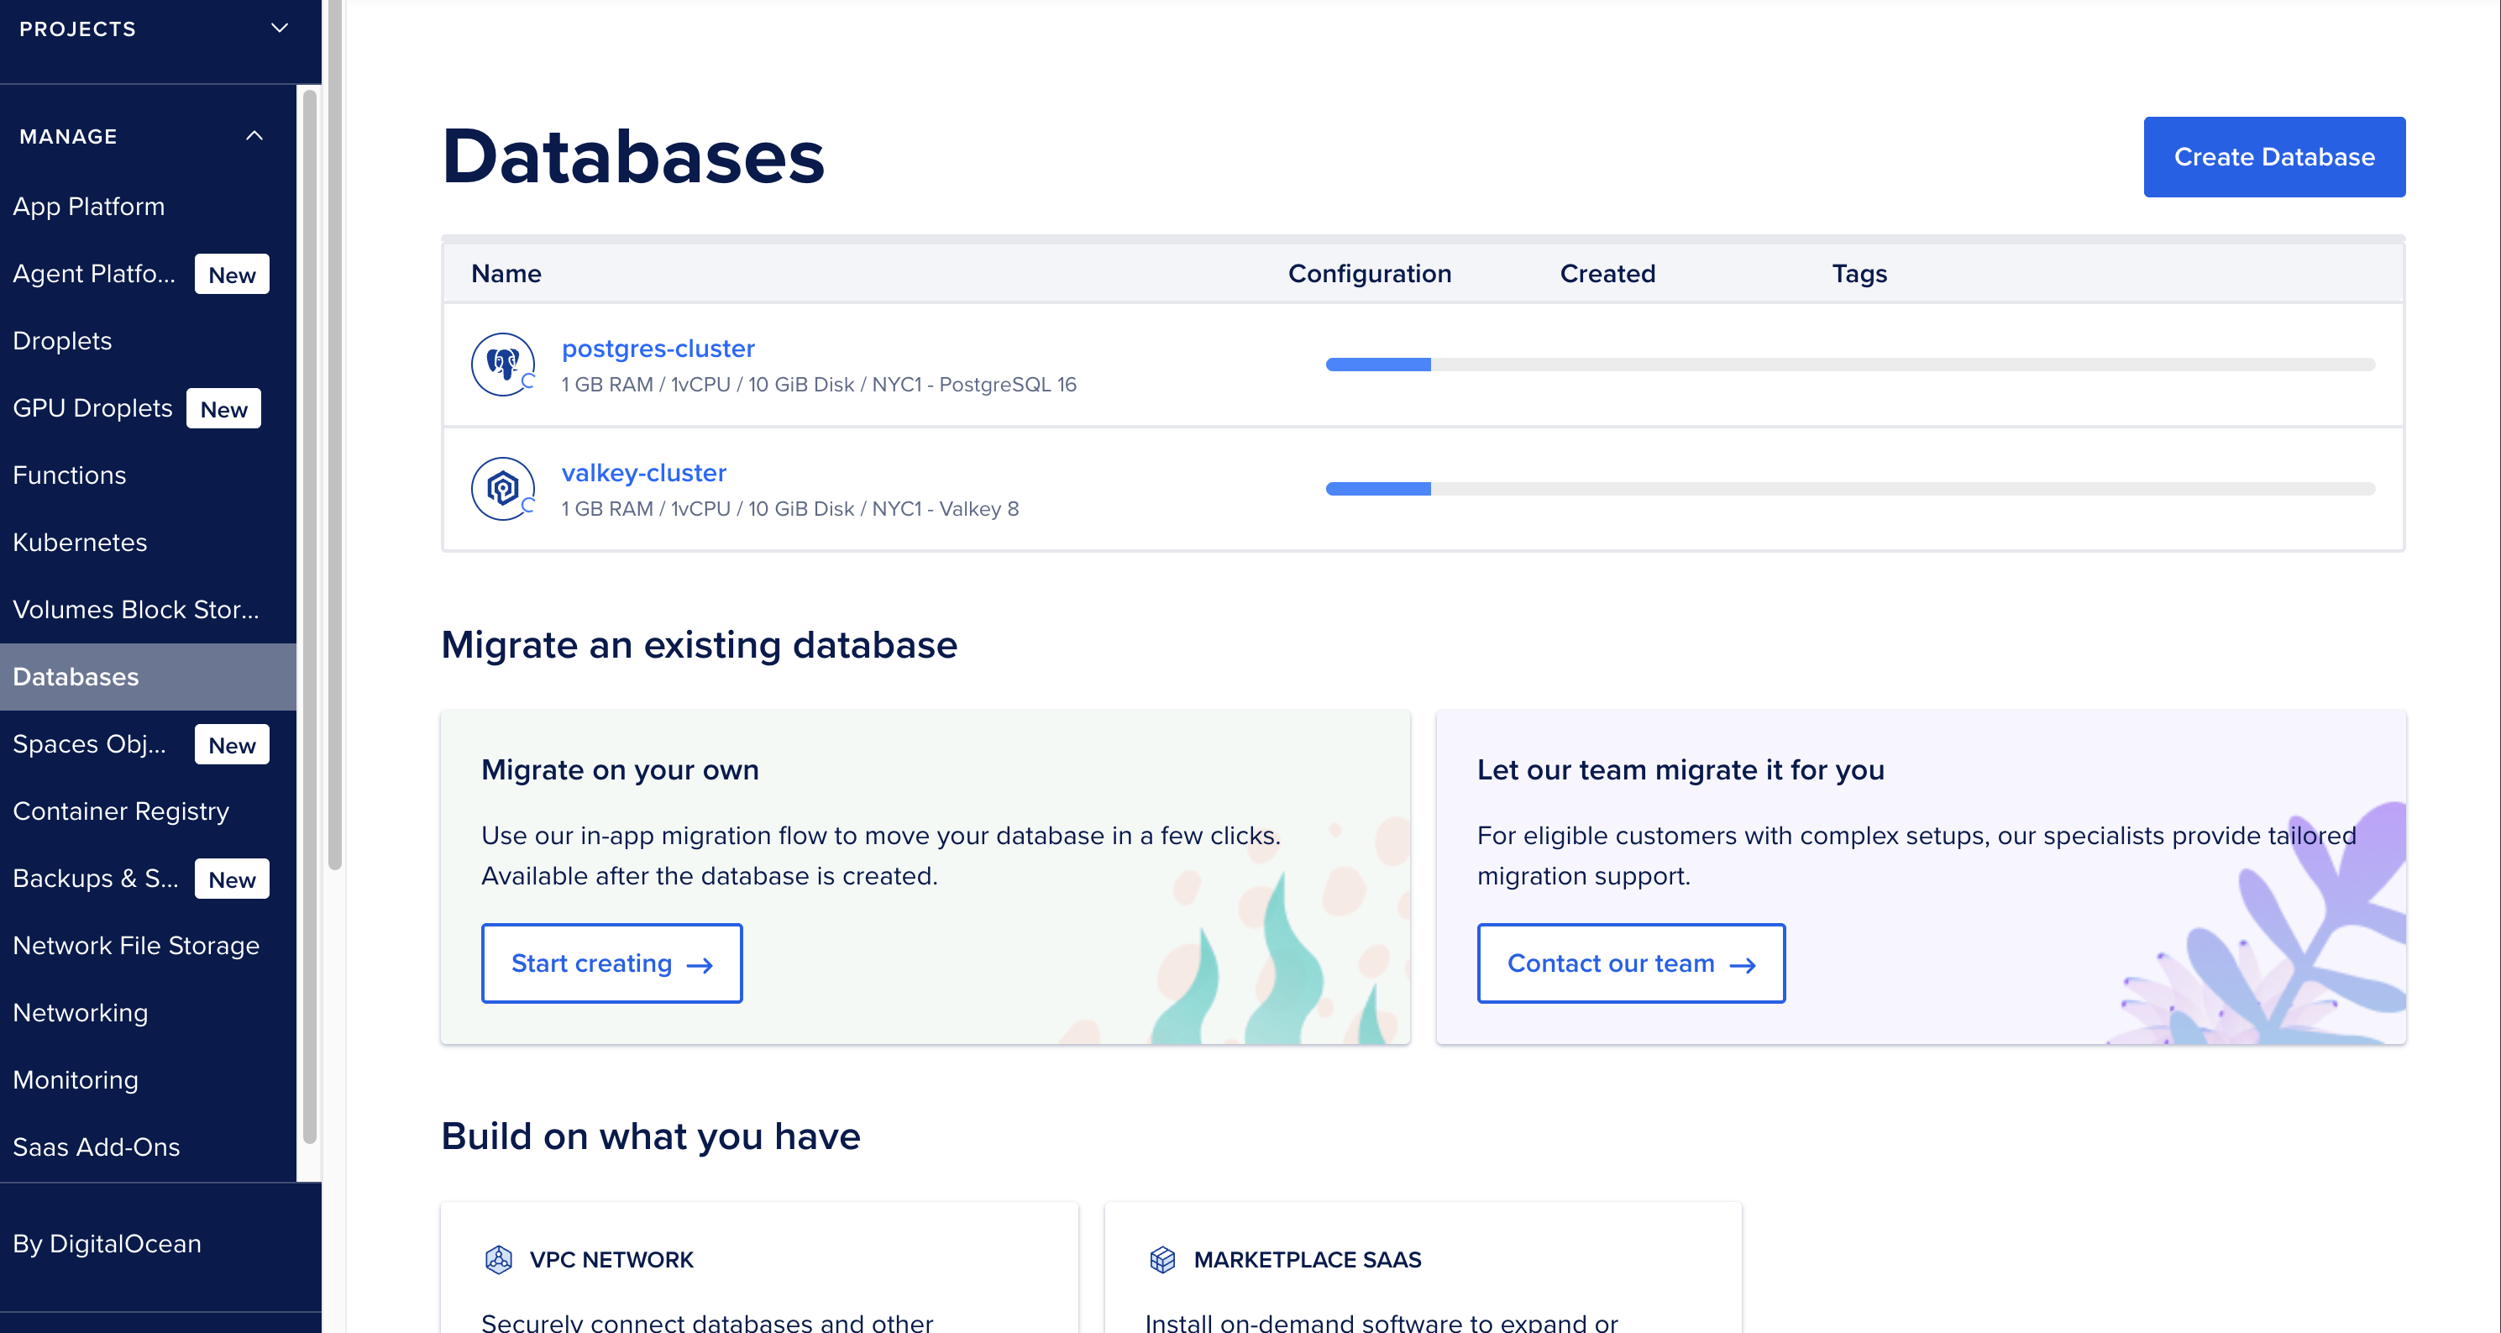Open the postgres-cluster link
This screenshot has width=2501, height=1333.
pyautogui.click(x=658, y=349)
